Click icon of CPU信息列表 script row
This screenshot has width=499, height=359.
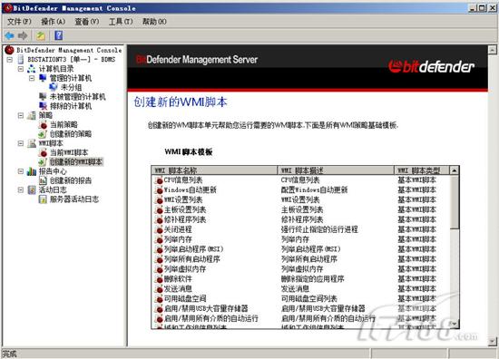click(x=158, y=180)
